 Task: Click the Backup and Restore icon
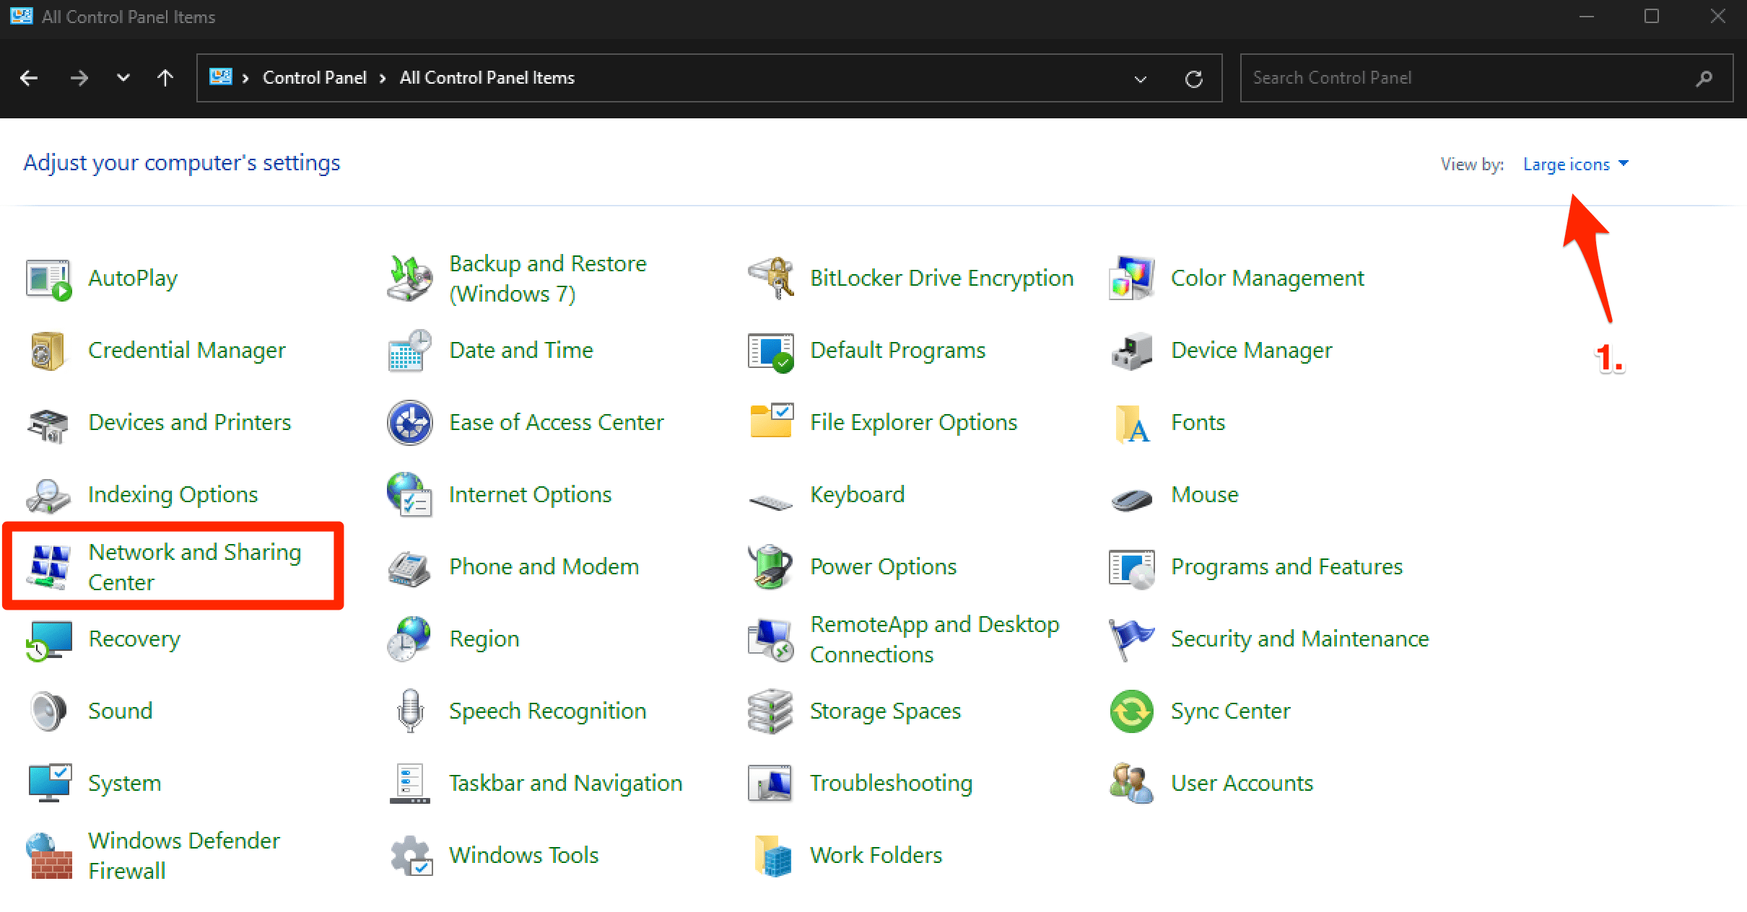pyautogui.click(x=410, y=279)
